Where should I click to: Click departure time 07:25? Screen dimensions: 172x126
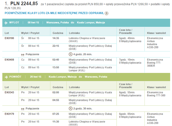[x=56, y=114]
